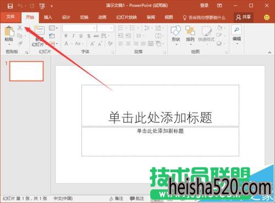Click the Numbering list icon
Image resolution: width=275 pixels, height=203 pixels.
133,28
